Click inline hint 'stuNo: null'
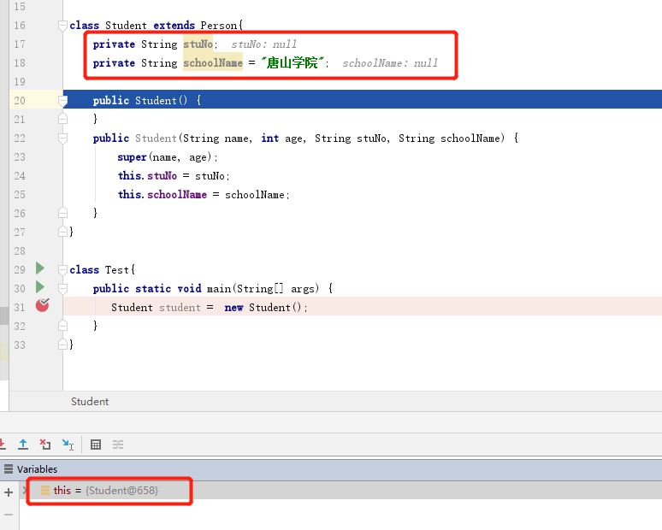Viewport: 662px width, 530px height. tap(264, 44)
